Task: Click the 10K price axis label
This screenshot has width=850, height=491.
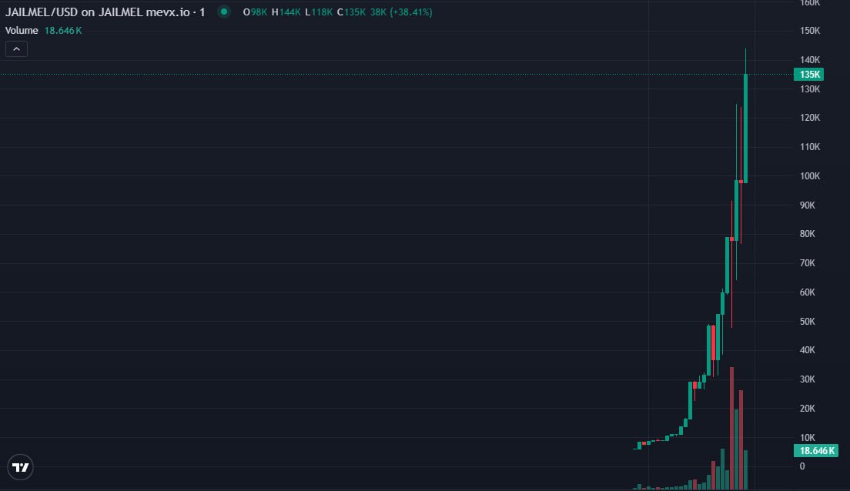Action: 808,438
